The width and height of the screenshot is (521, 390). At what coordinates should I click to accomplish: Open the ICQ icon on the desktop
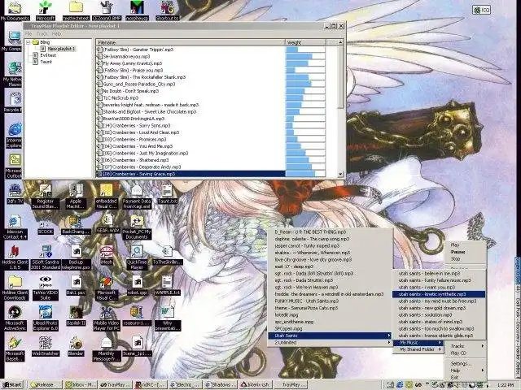tap(481, 10)
